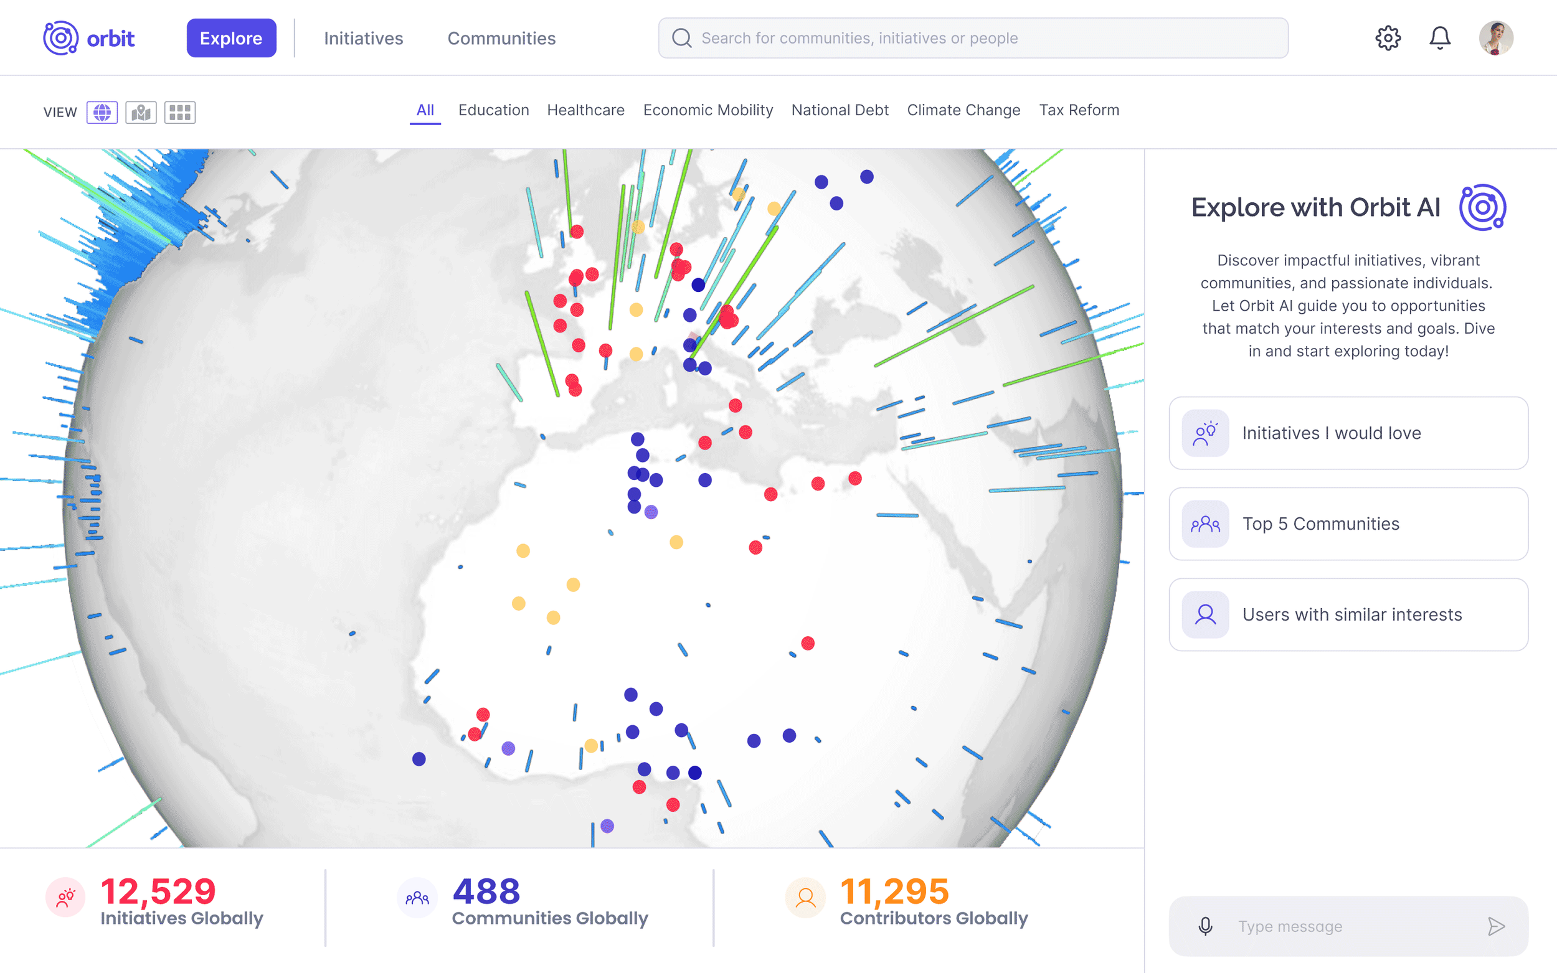Select the Climate Change filter tab
The width and height of the screenshot is (1557, 973).
pyautogui.click(x=963, y=110)
